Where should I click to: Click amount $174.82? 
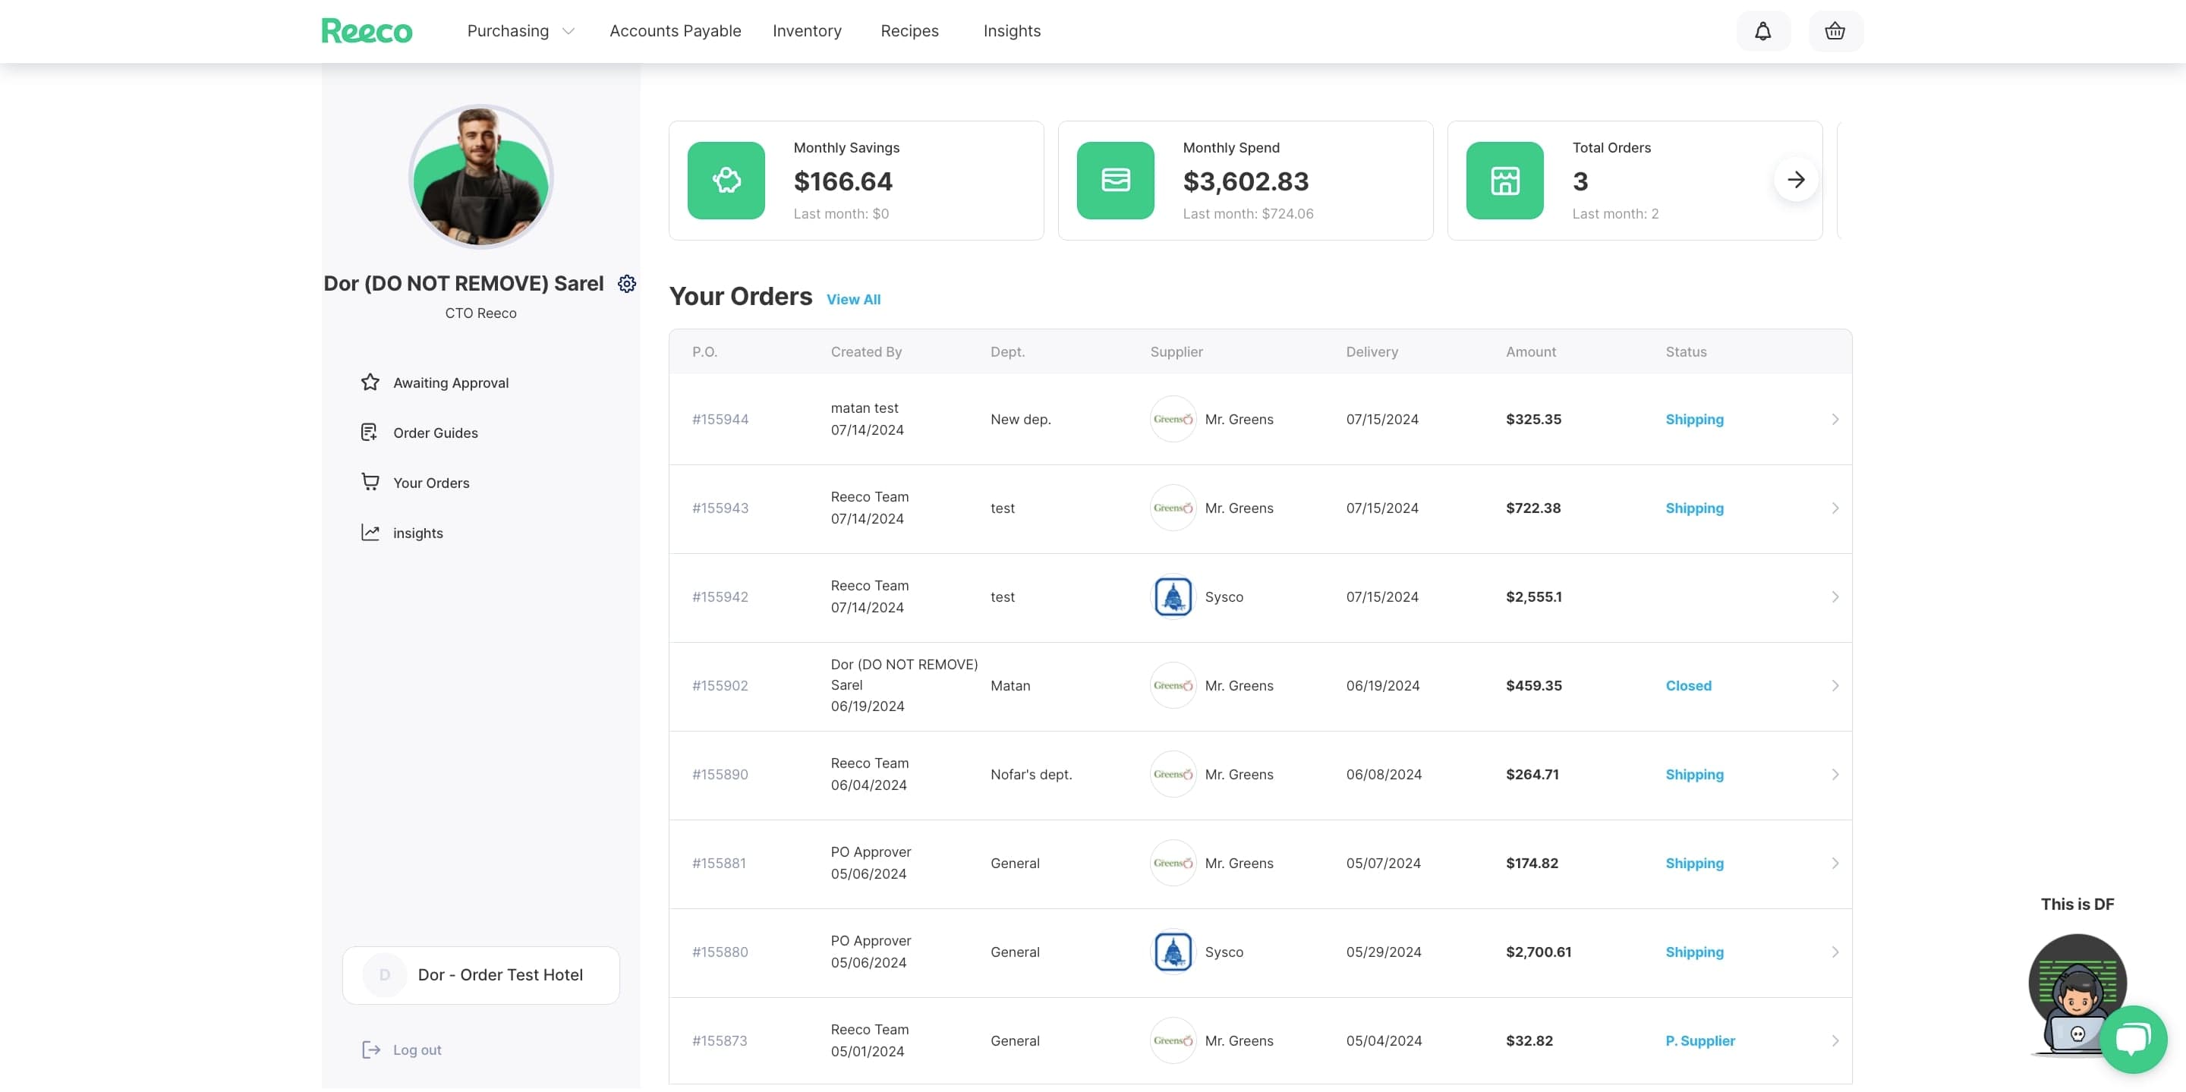coord(1532,863)
